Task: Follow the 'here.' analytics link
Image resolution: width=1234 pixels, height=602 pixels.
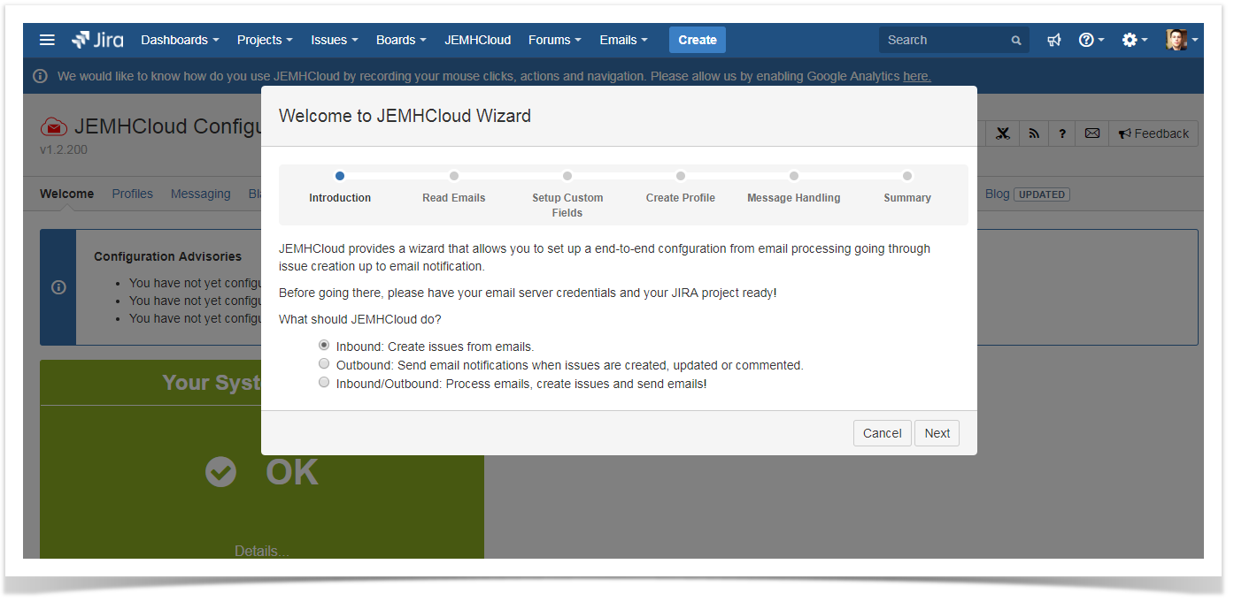Action: [x=916, y=76]
